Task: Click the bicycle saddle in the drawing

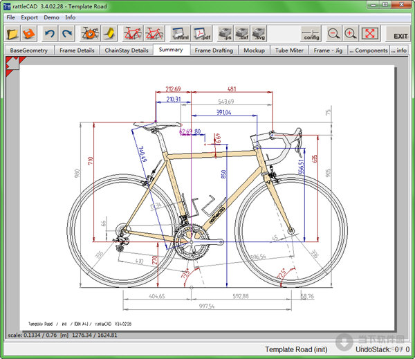Action: (158, 125)
